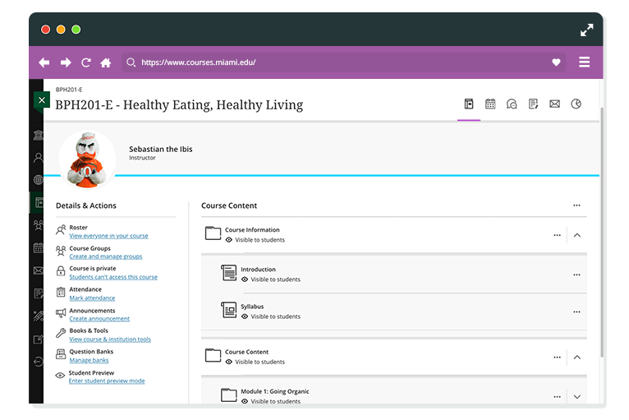This screenshot has width=629, height=420.
Task: Click View everyone in your course link
Action: pyautogui.click(x=108, y=236)
